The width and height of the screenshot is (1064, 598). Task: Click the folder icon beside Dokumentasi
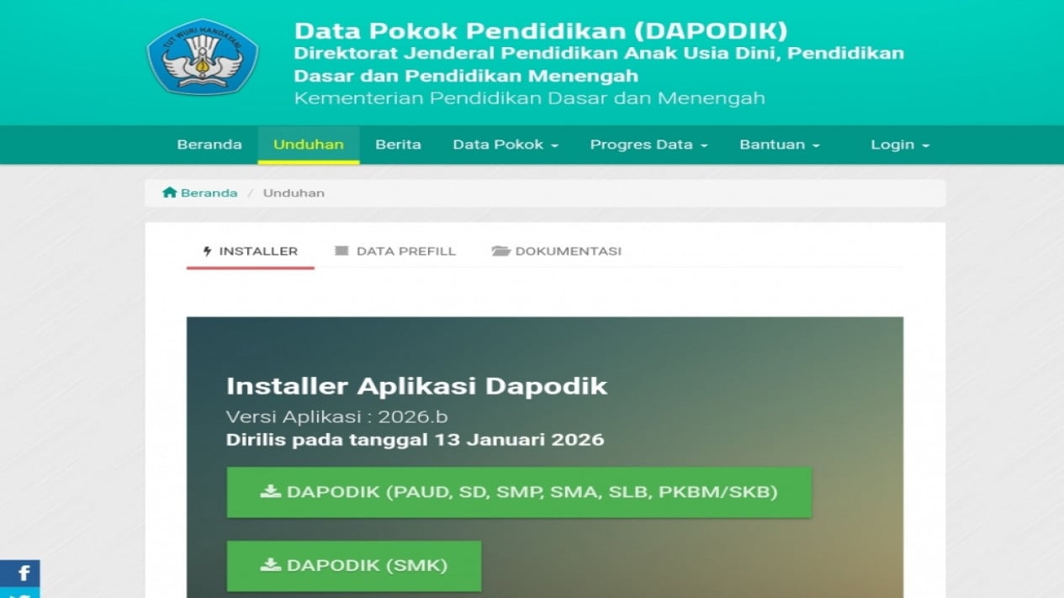pyautogui.click(x=501, y=251)
